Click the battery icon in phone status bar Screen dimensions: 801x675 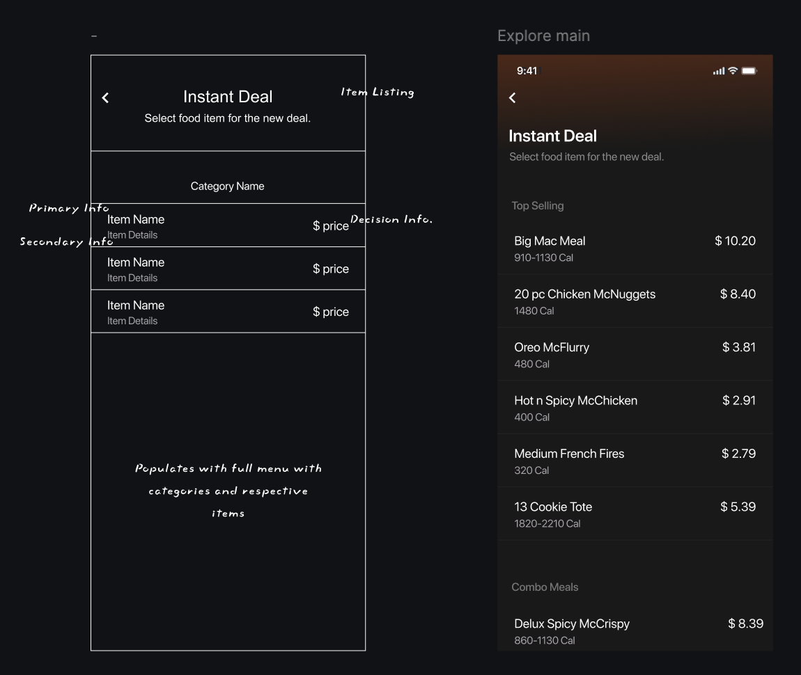(x=749, y=70)
